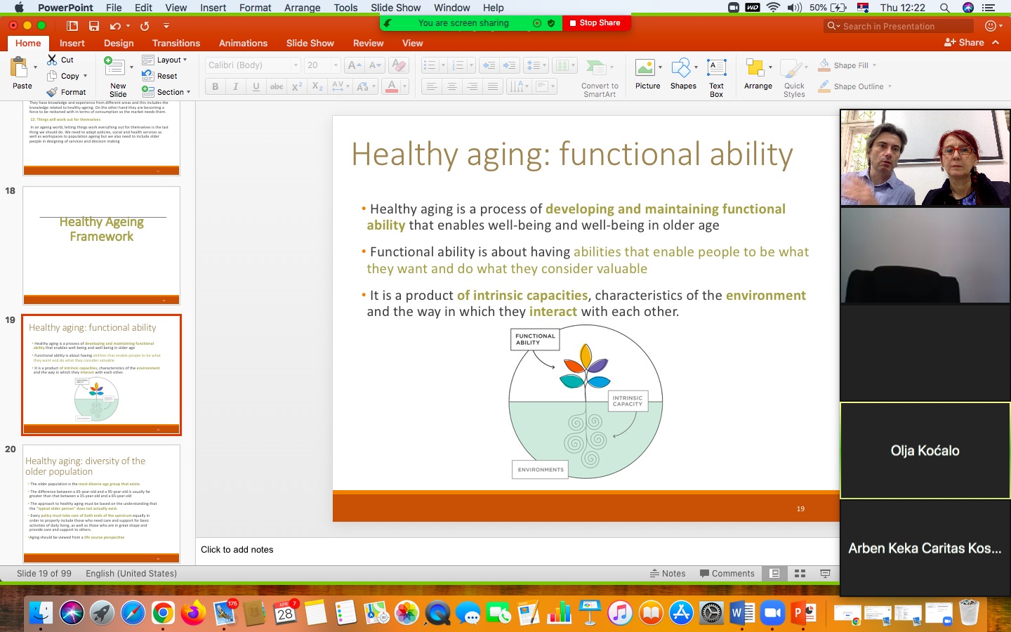Click the Format painter brush icon
This screenshot has width=1011, height=632.
(x=52, y=92)
